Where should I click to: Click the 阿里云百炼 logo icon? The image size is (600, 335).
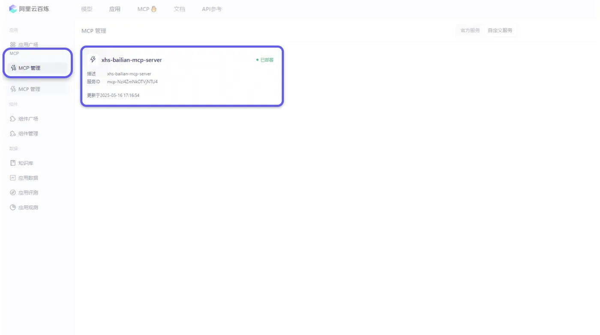pyautogui.click(x=13, y=9)
